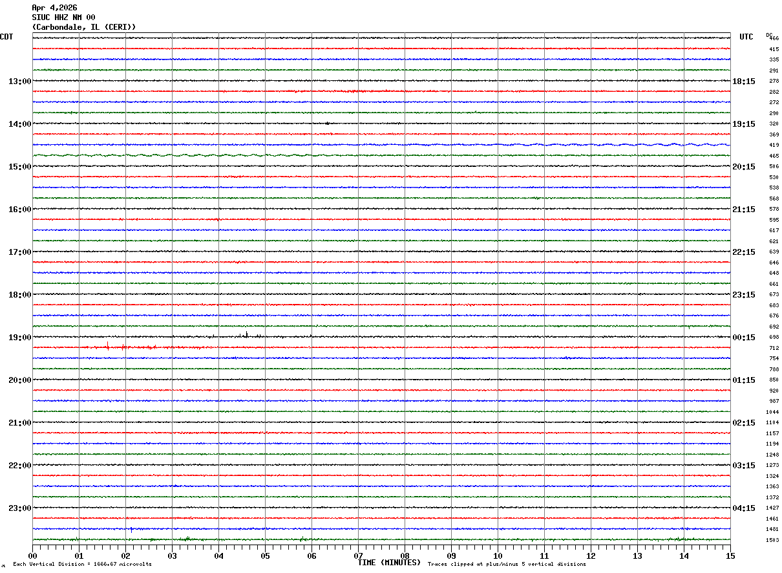
Task: Click the DC offset value '419'
Action: click(774, 146)
